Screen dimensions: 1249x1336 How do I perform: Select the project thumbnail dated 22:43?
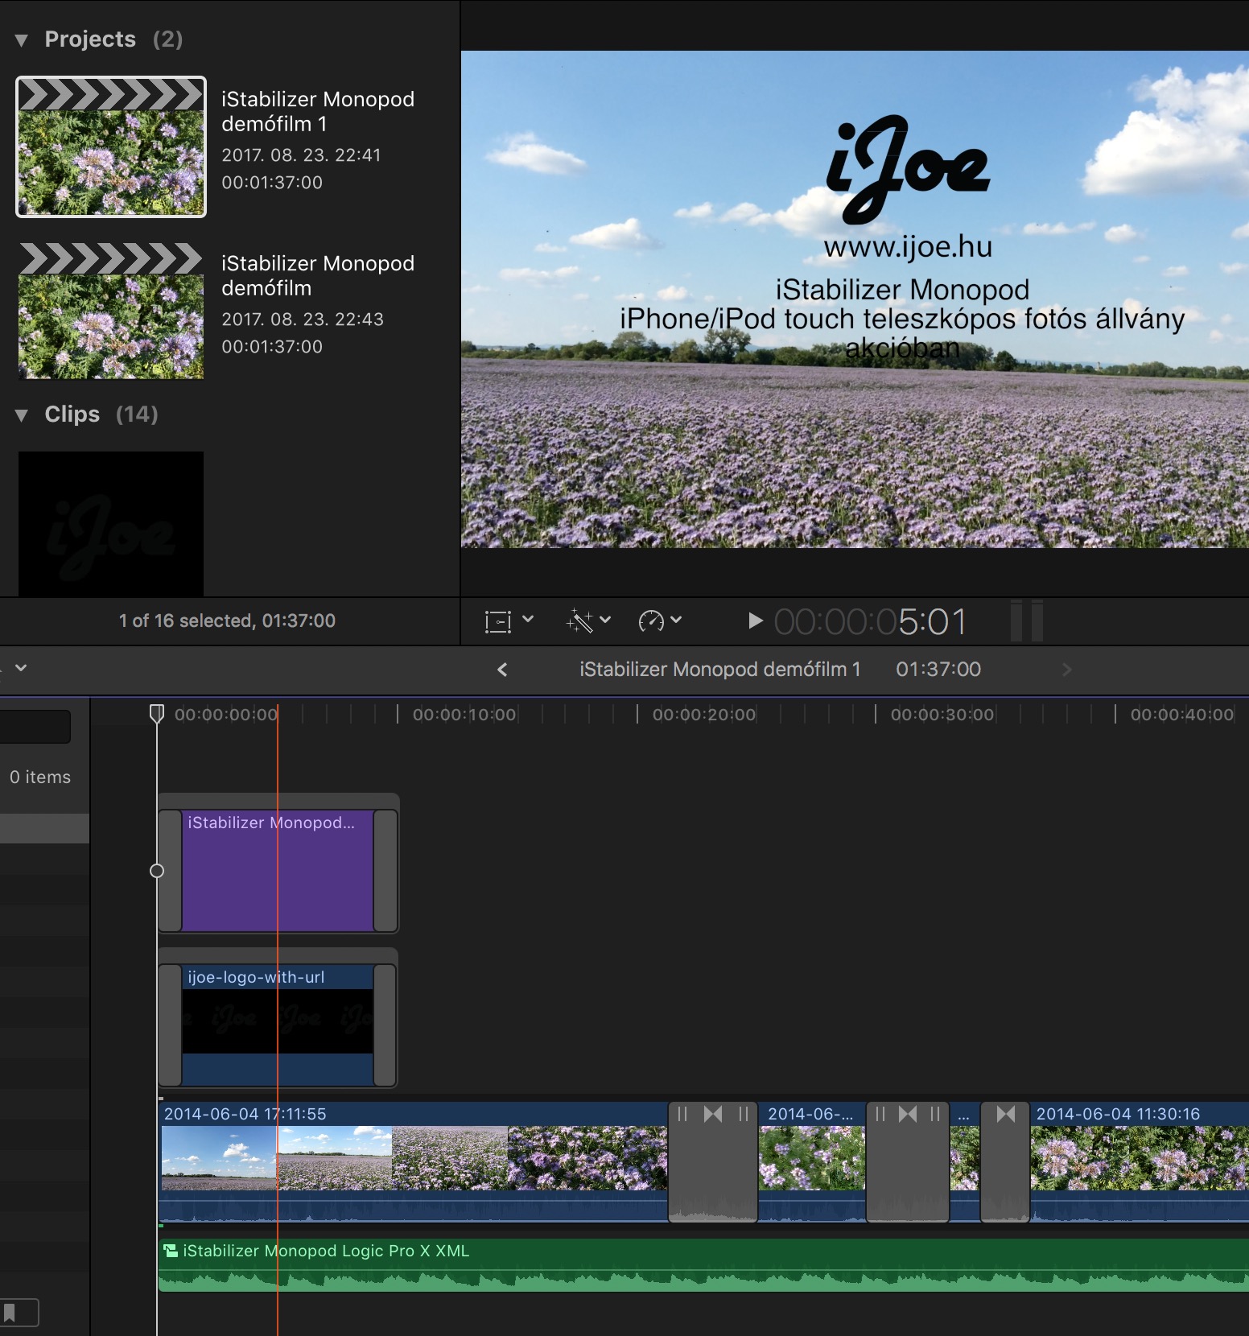tap(111, 311)
